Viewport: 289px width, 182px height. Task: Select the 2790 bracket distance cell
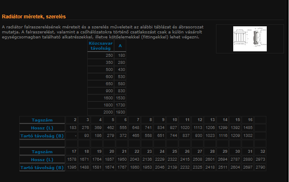click(x=260, y=168)
